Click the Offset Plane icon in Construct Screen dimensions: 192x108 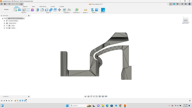point(76,10)
